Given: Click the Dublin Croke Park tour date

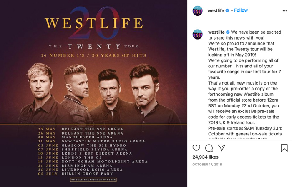Looking at the screenshot, I should click(x=76, y=174).
